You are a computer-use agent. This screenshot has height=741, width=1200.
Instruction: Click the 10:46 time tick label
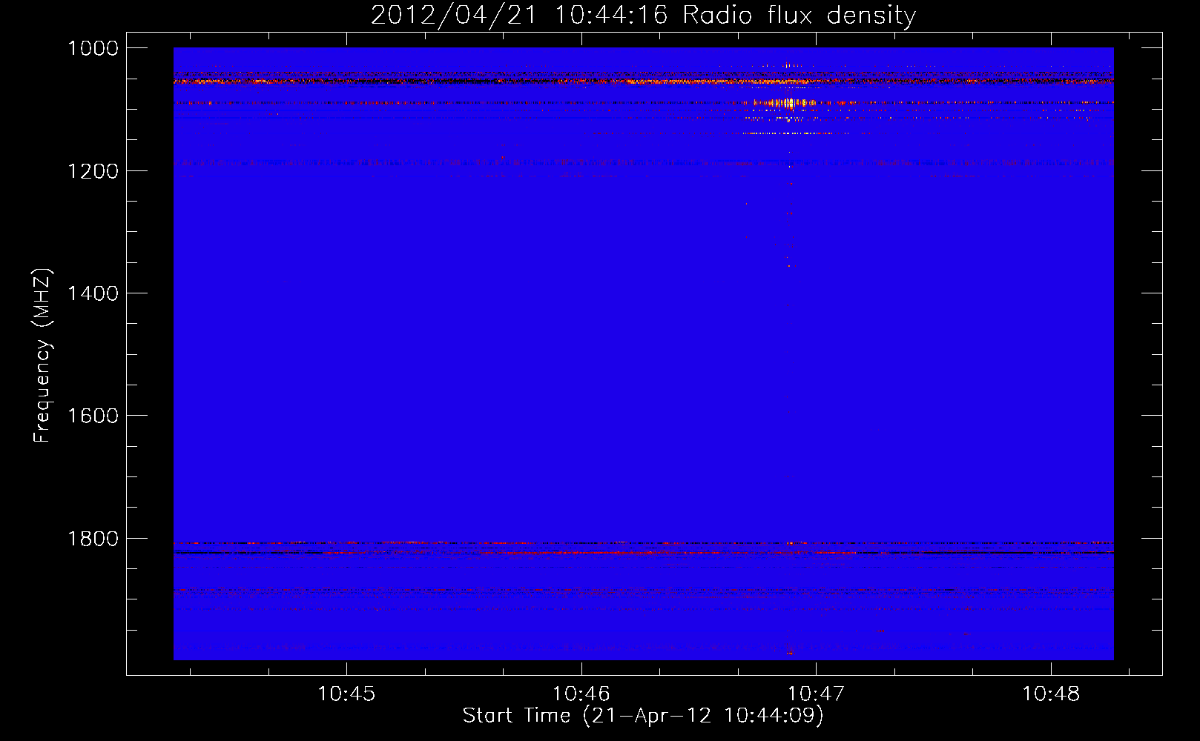581,694
